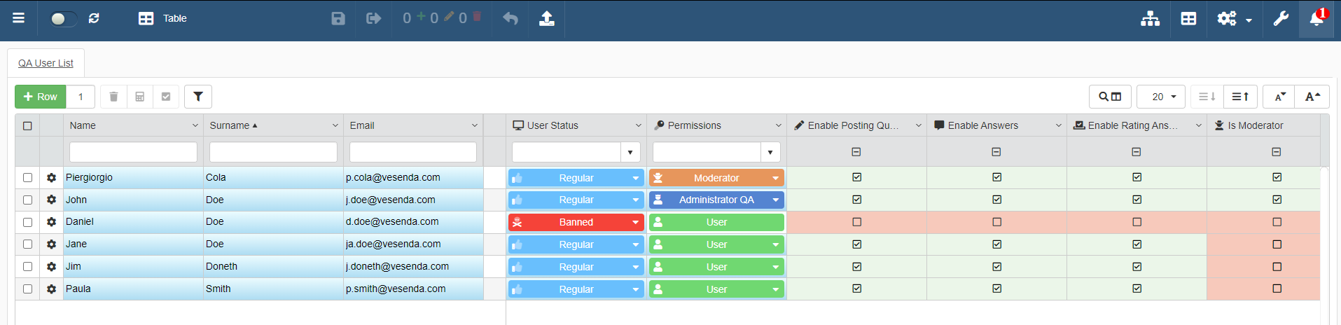Click the refresh icon next to toggle
The height and width of the screenshot is (325, 1341).
coord(94,18)
